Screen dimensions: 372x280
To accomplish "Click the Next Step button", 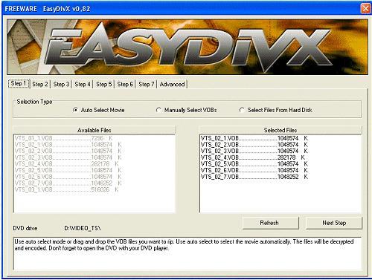I will 334,223.
